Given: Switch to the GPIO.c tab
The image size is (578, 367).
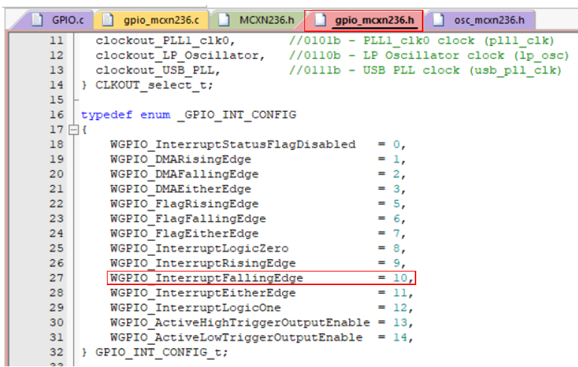Looking at the screenshot, I should 66,19.
